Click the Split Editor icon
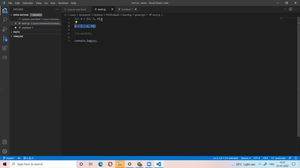Screen dimensions: 300x168 [x=291, y=9]
